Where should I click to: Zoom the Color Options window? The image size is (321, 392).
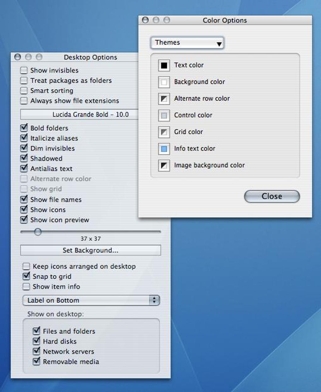tap(166, 20)
